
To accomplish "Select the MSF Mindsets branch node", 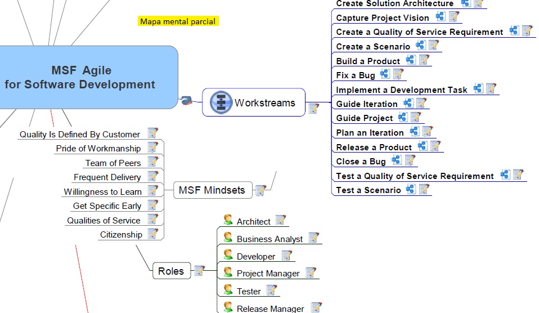I will coord(212,190).
